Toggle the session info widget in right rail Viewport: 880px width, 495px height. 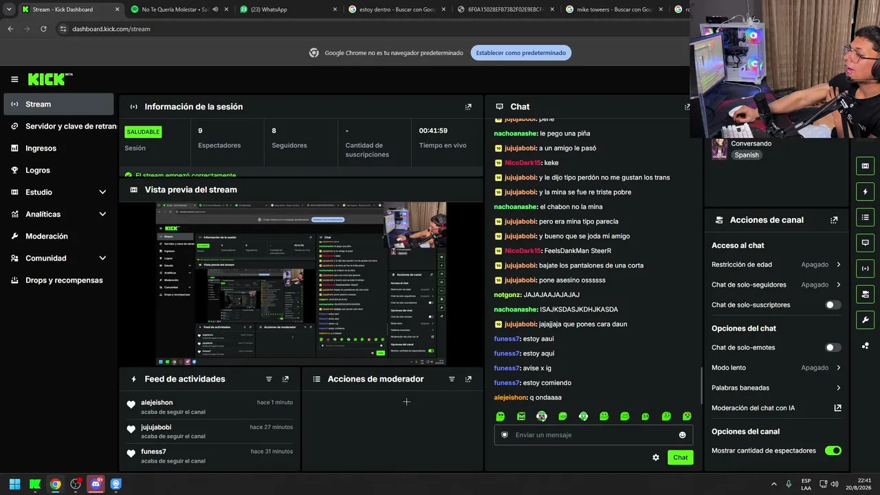tap(865, 269)
